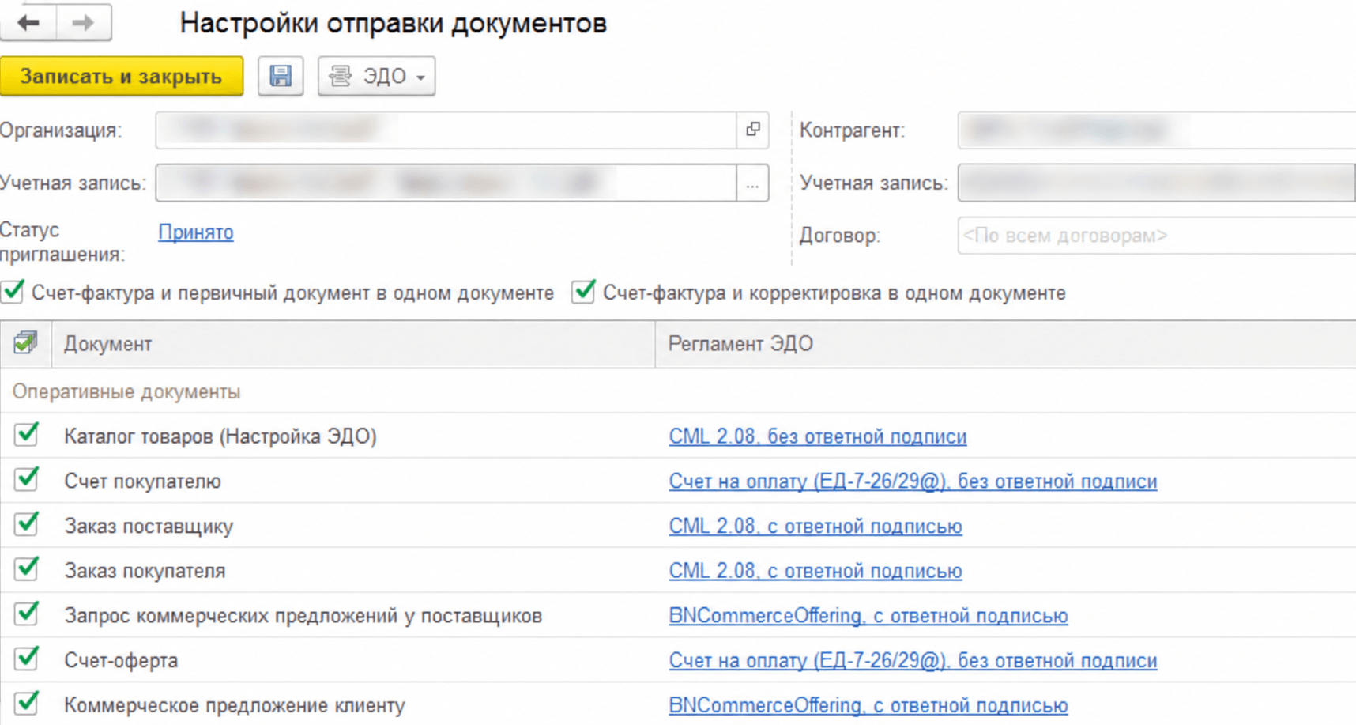Click the Организация input field
Screen dimensions: 1356x725
(446, 130)
